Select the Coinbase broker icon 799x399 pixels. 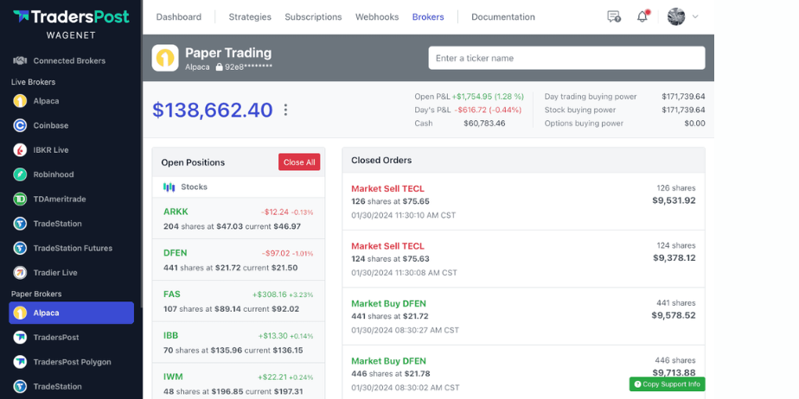(x=20, y=125)
